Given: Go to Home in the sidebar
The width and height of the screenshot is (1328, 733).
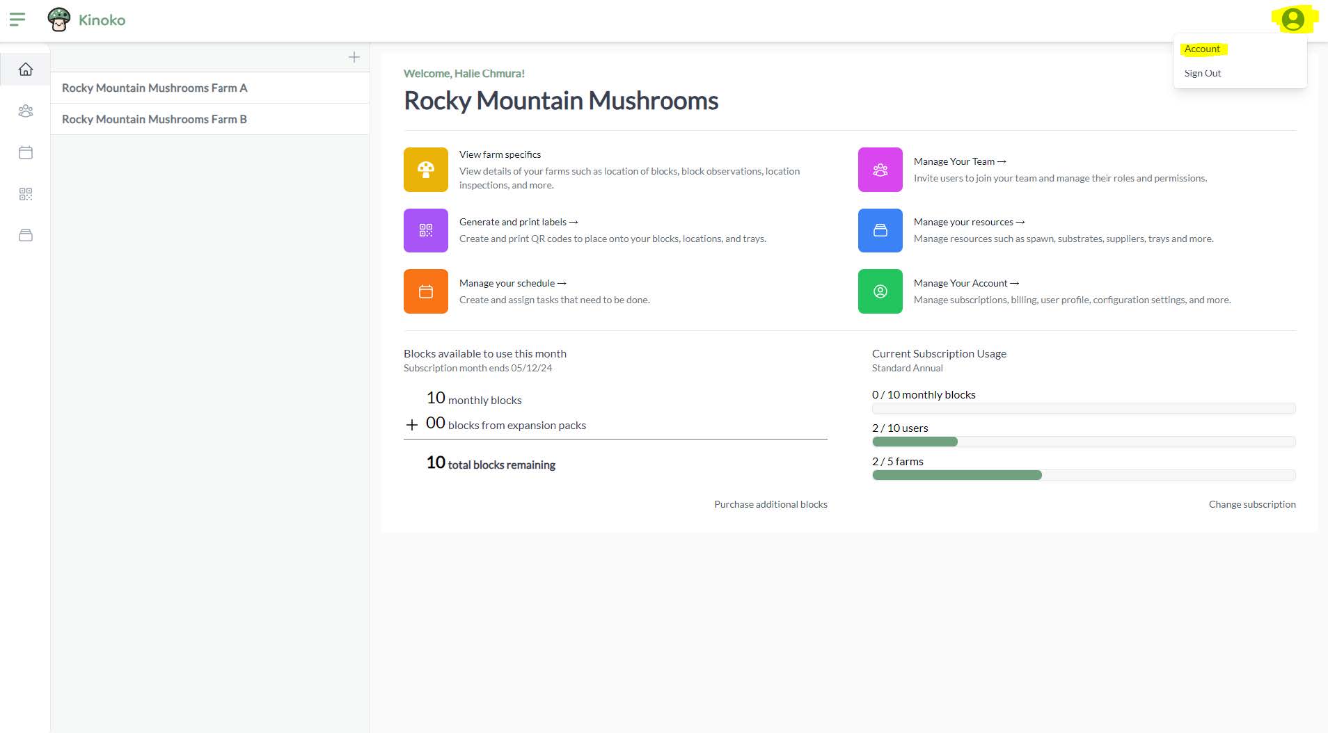Looking at the screenshot, I should 26,70.
